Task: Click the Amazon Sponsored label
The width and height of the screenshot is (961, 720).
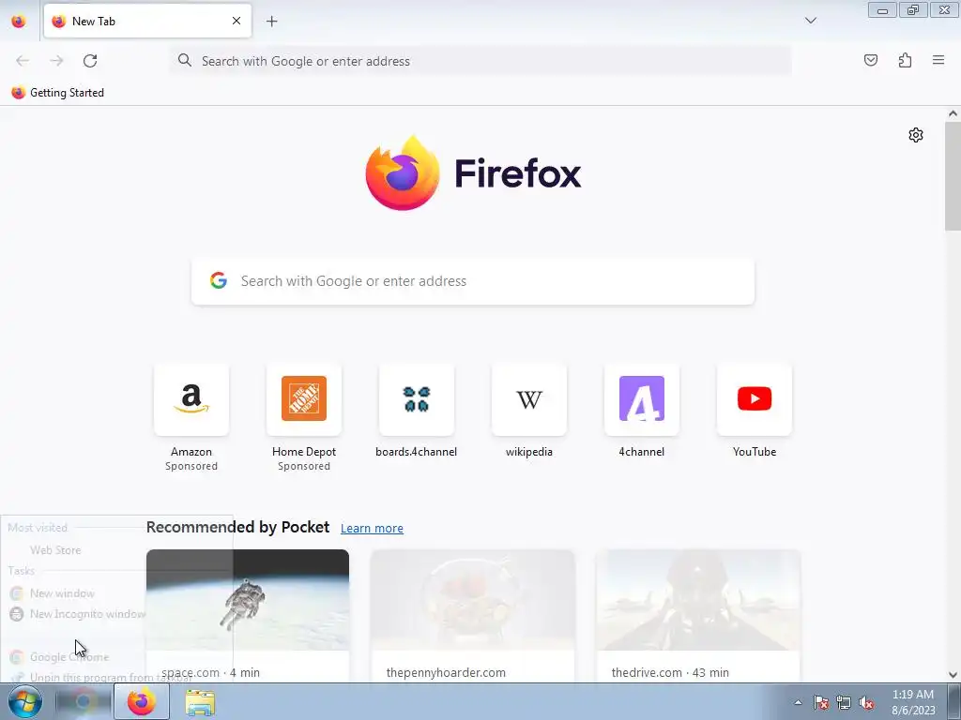Action: point(191,466)
